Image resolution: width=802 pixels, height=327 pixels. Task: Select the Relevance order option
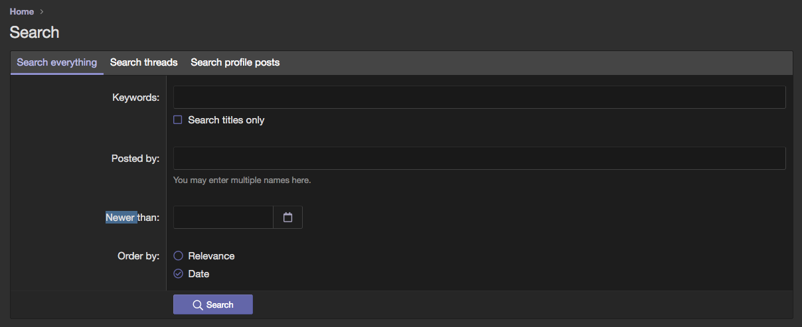pyautogui.click(x=178, y=256)
